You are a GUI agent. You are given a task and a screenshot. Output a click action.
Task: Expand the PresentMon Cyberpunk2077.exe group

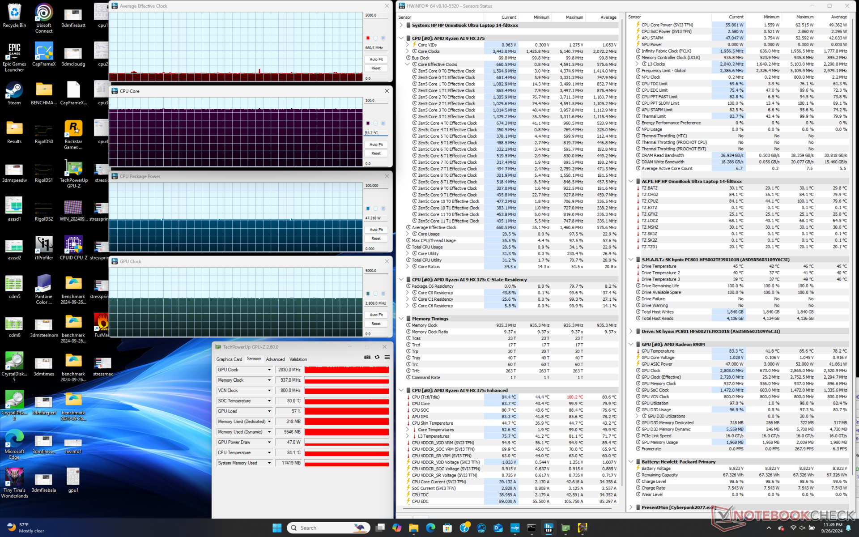pyautogui.click(x=631, y=507)
